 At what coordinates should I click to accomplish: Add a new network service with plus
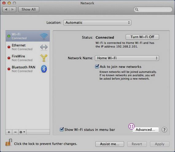(9, 132)
